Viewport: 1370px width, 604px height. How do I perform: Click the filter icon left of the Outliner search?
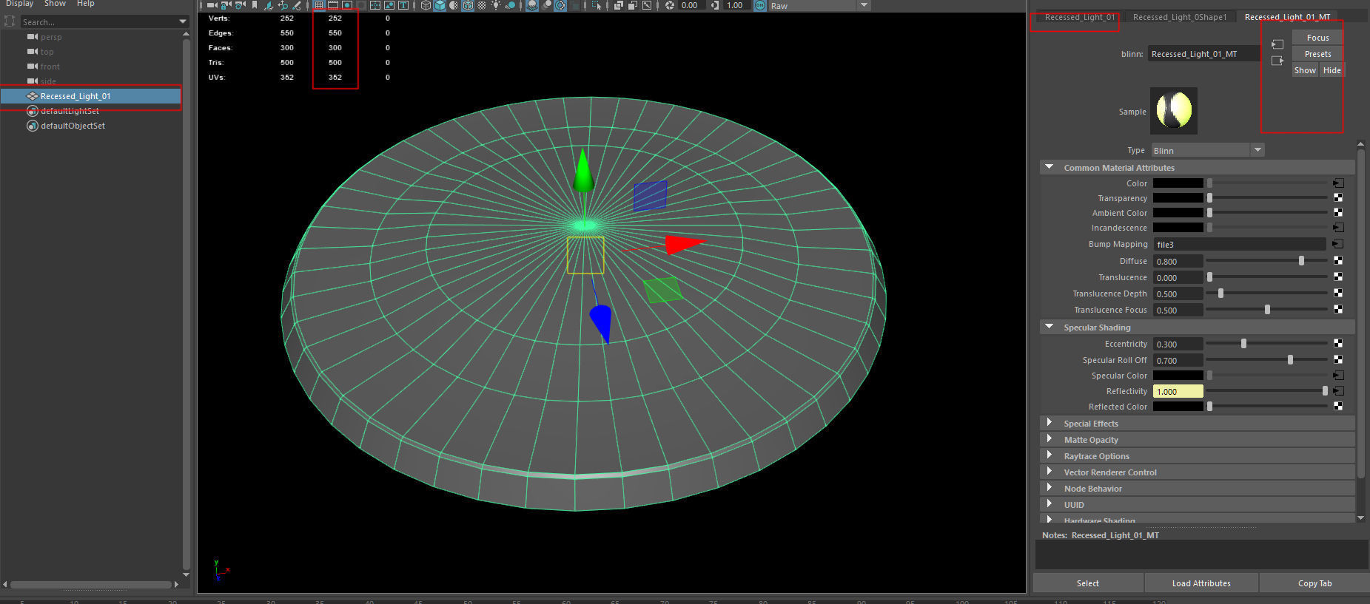tap(10, 21)
